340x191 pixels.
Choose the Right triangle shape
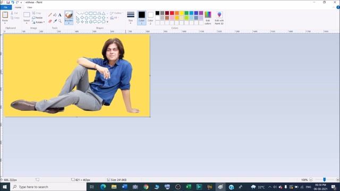(x=78, y=18)
